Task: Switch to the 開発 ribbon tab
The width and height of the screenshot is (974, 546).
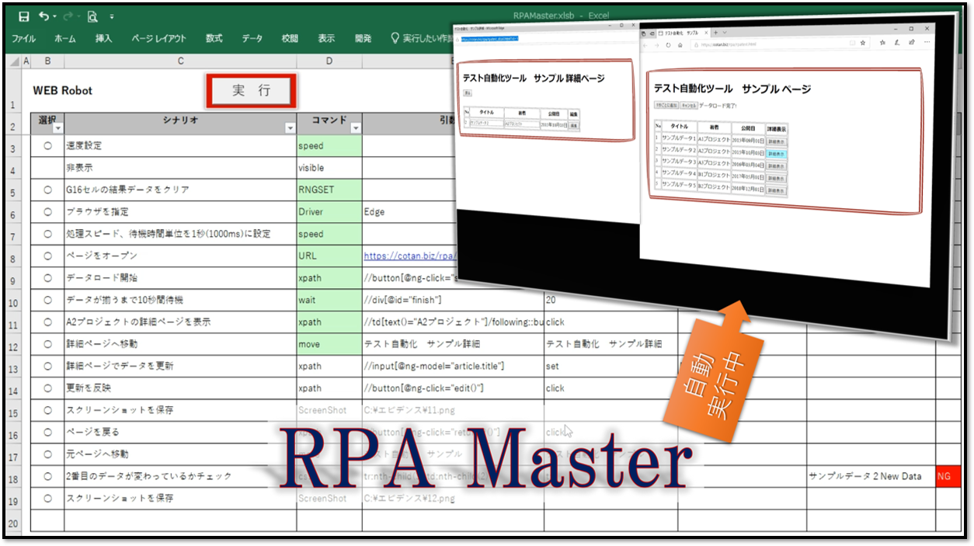Action: 364,37
